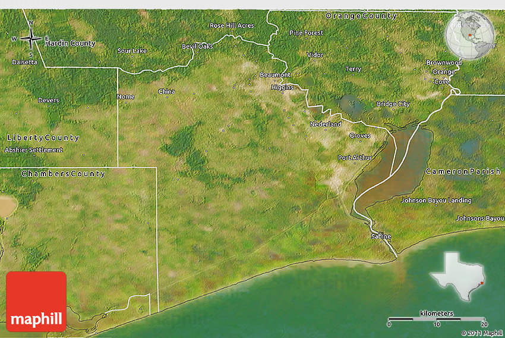Click the red location marker on Texas inset
This screenshot has width=505, height=338.
click(482, 283)
